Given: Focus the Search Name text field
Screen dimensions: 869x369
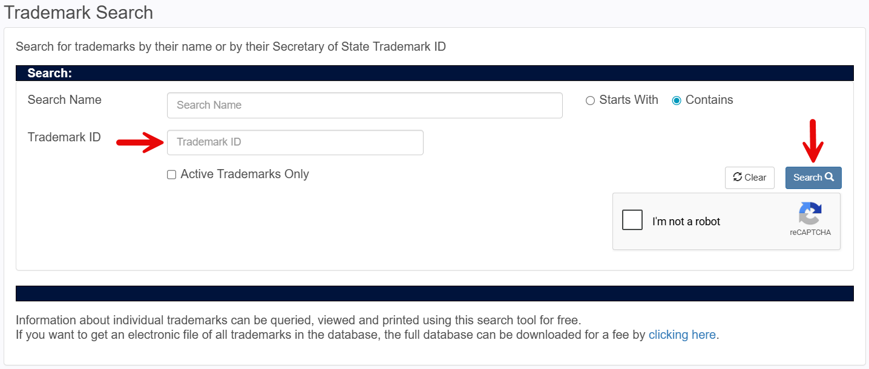Looking at the screenshot, I should pos(365,105).
